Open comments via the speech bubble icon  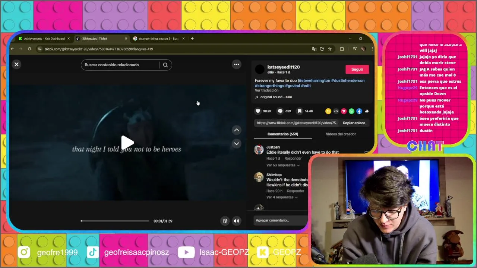280,111
